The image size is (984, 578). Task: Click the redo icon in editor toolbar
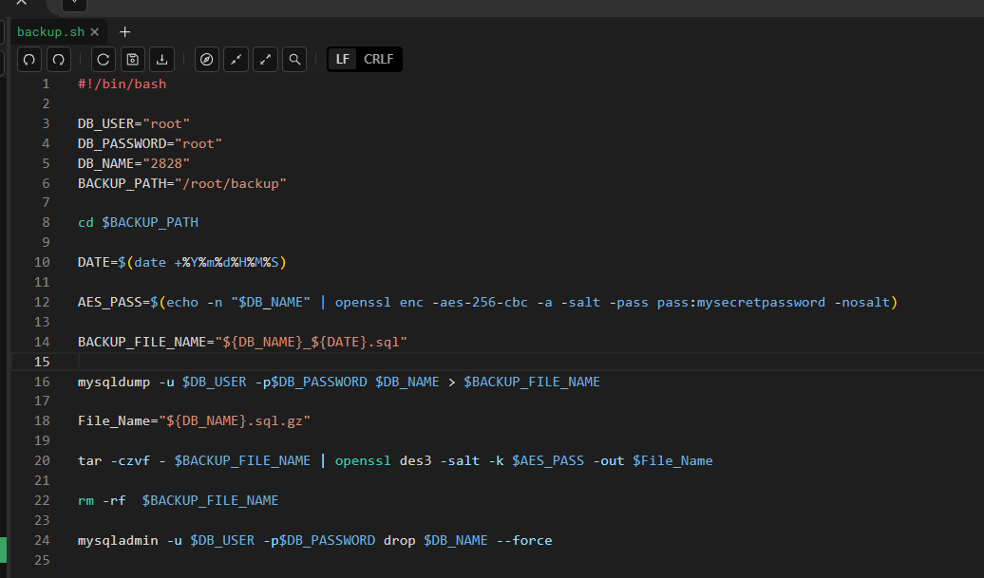tap(58, 60)
